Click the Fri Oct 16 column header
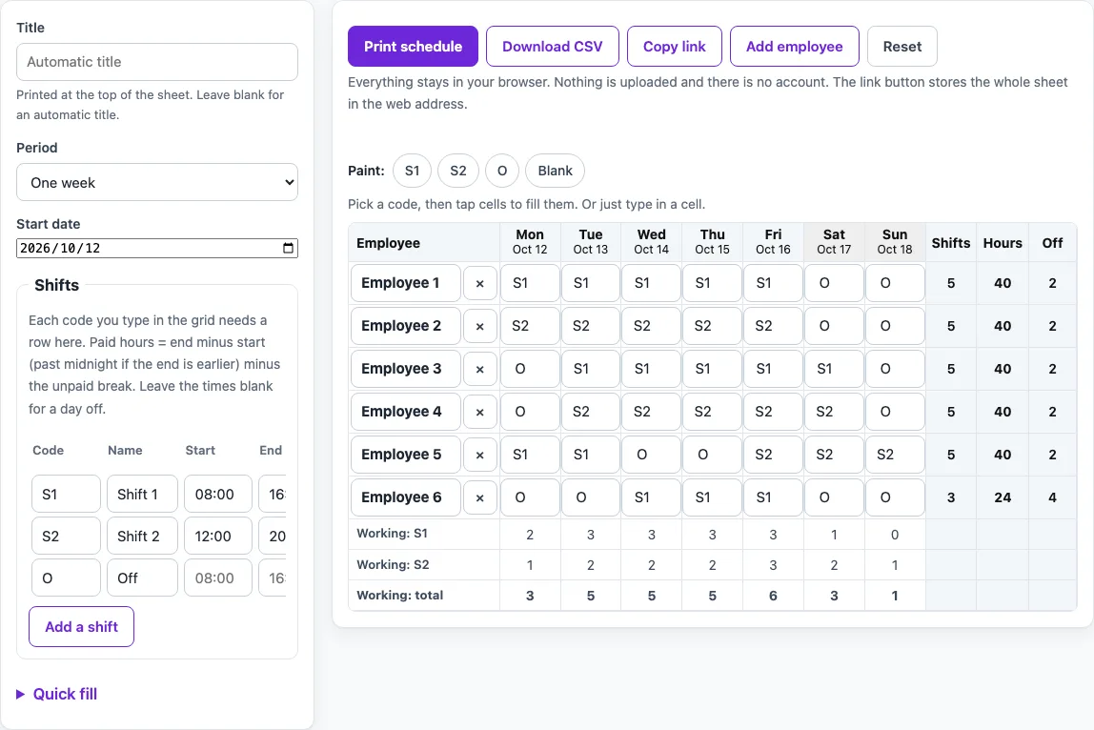Image resolution: width=1094 pixels, height=730 pixels. 773,242
